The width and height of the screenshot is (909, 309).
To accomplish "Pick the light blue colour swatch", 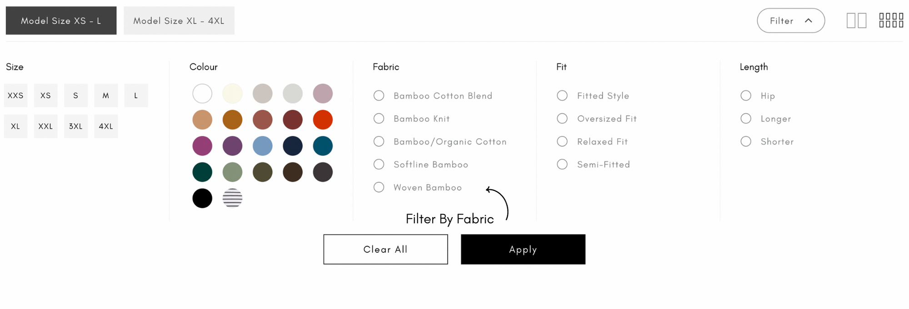I will (x=263, y=146).
